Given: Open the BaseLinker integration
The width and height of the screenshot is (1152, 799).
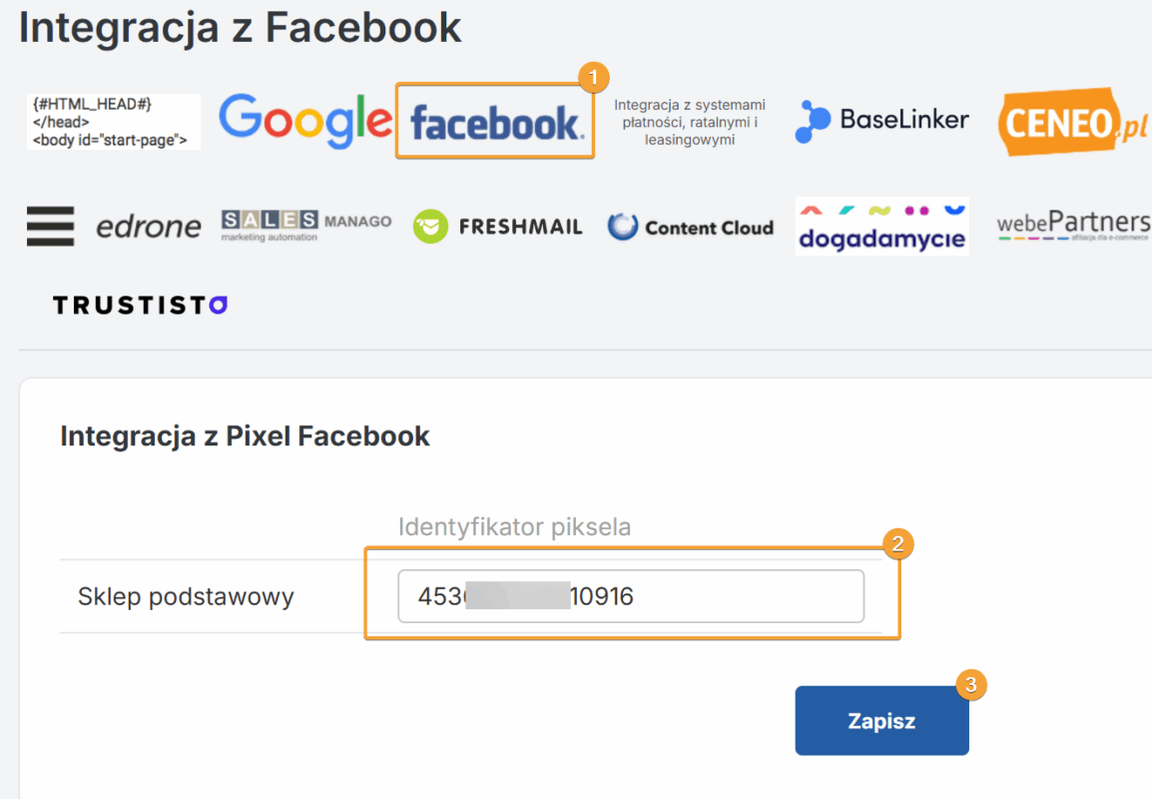Looking at the screenshot, I should [881, 121].
